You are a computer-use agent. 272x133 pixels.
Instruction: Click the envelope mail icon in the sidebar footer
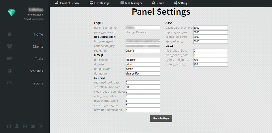pos(33,126)
